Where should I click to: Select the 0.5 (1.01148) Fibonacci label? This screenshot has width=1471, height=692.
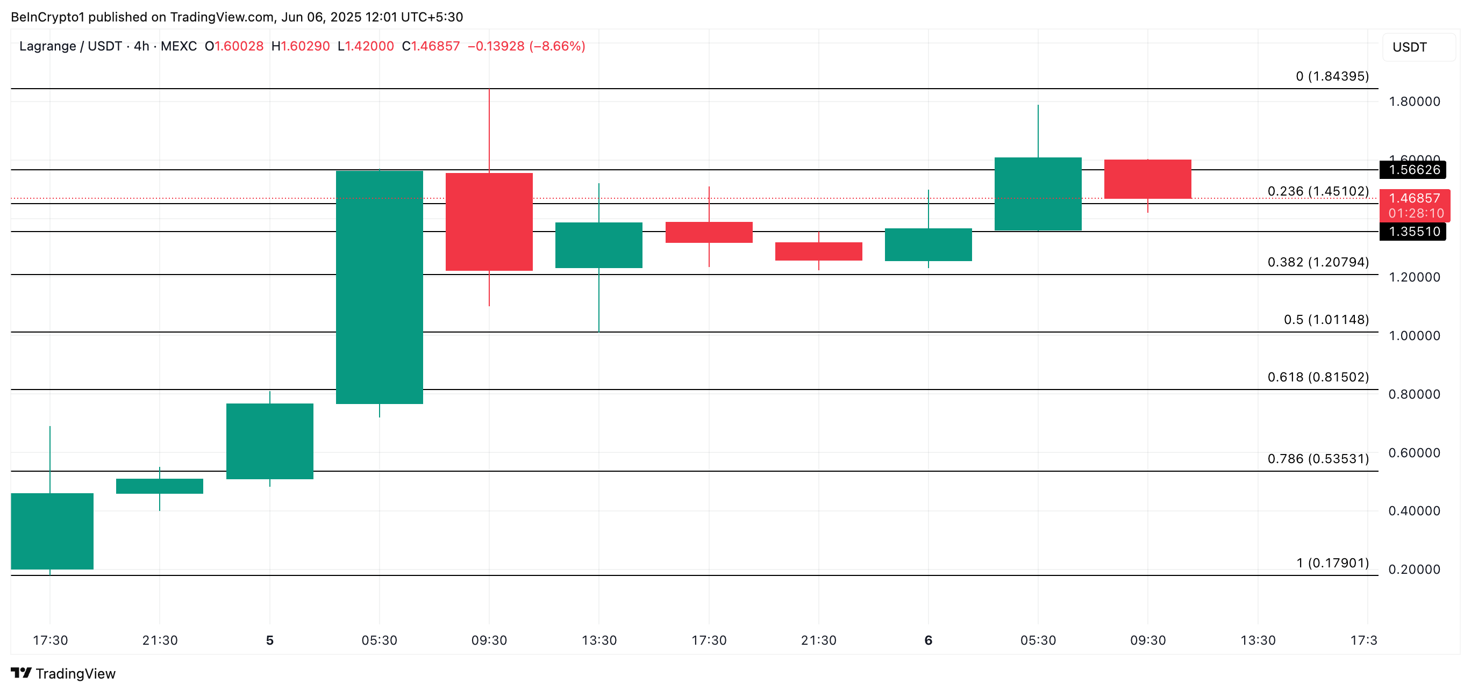1326,320
